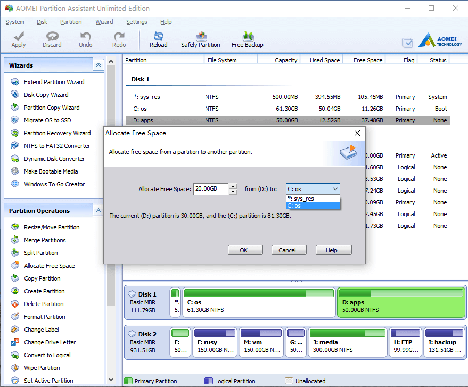Screen dimensions: 468x387
Task: Choose Delete Partition operation
Action: (44, 304)
